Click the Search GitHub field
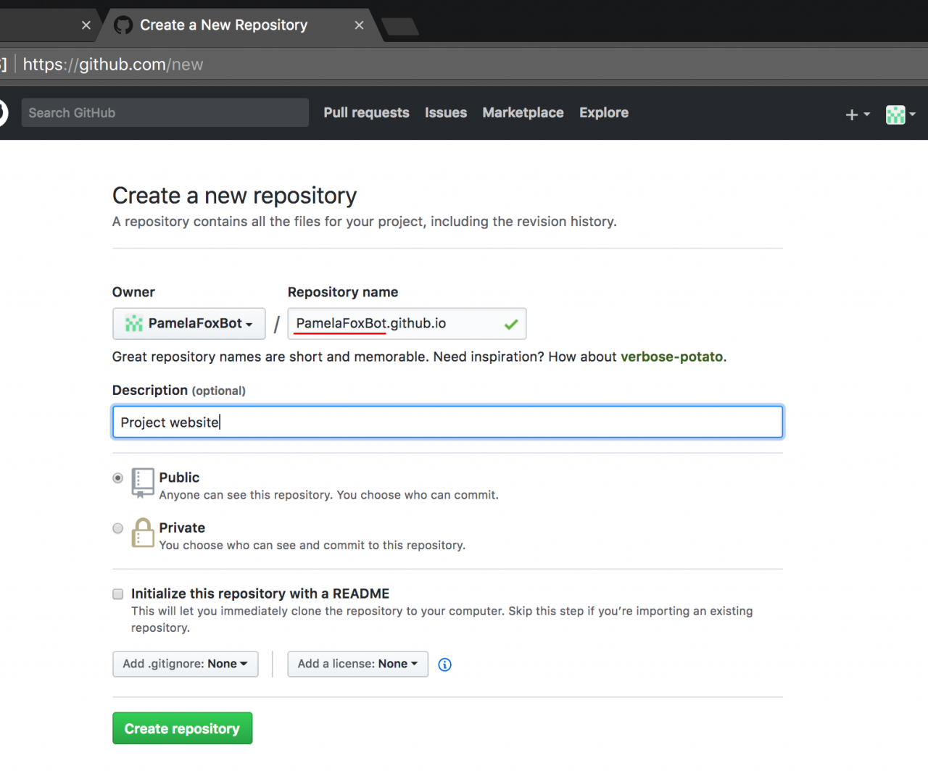 [x=165, y=112]
